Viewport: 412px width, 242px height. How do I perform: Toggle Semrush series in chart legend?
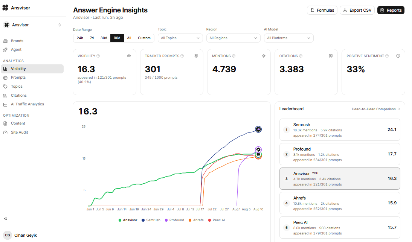pyautogui.click(x=151, y=220)
